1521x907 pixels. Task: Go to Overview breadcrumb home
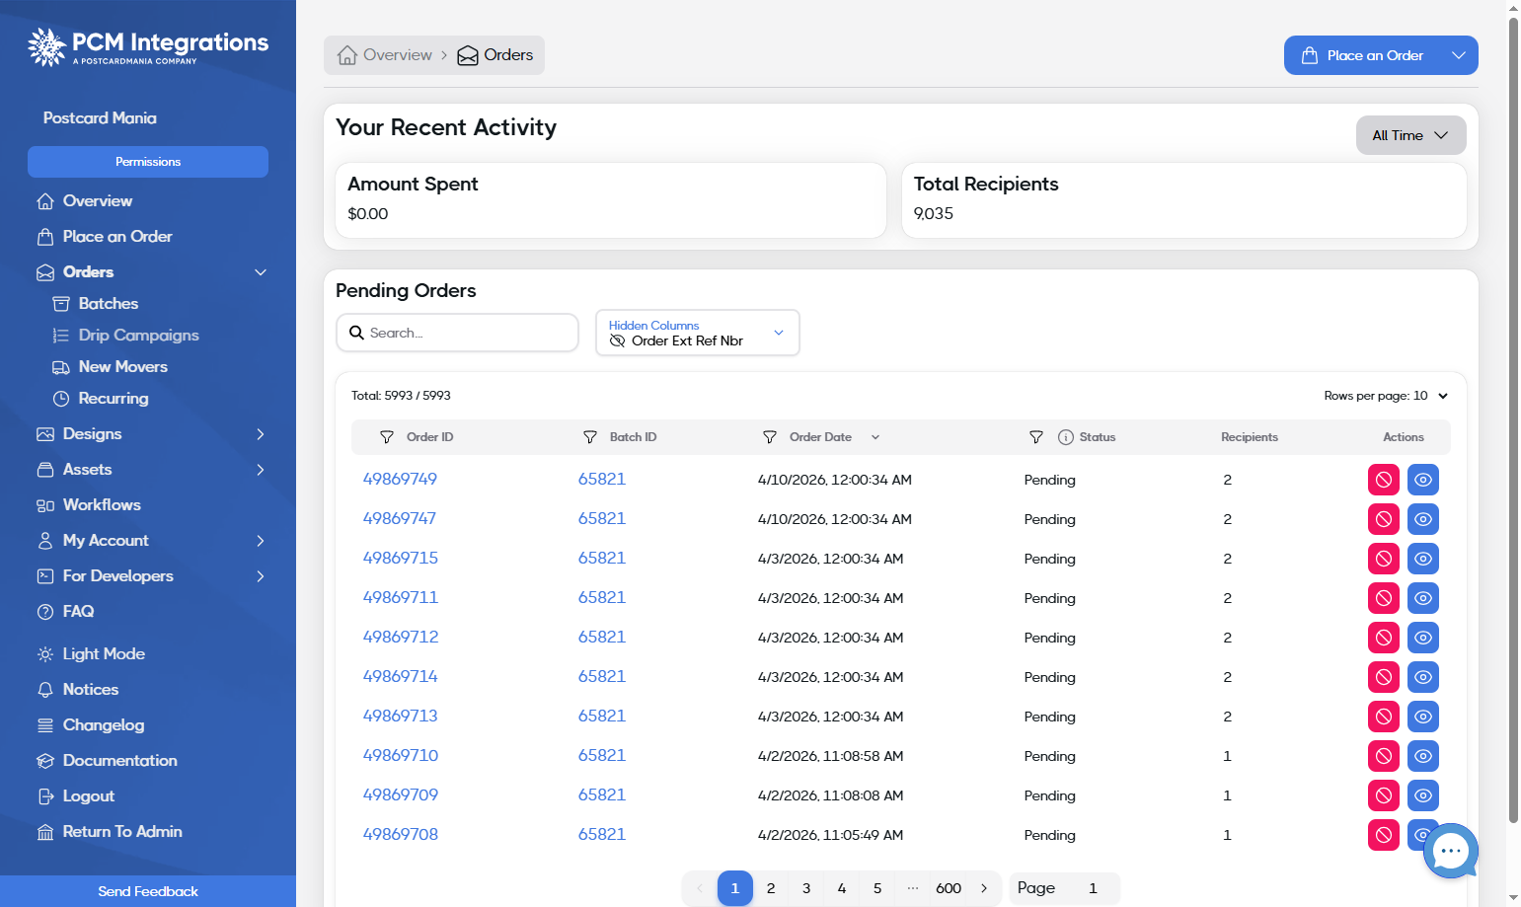[x=385, y=55]
